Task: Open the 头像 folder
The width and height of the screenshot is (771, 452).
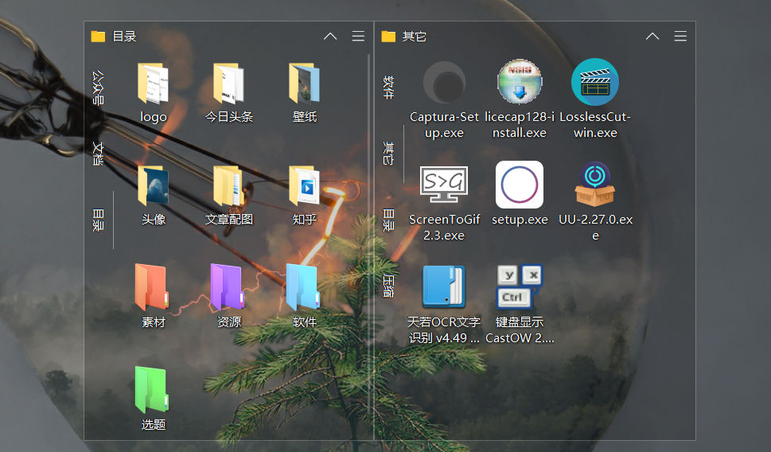Action: [x=153, y=186]
